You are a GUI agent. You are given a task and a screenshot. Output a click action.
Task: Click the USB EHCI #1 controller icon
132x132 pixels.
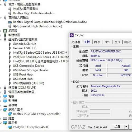point(10,53)
